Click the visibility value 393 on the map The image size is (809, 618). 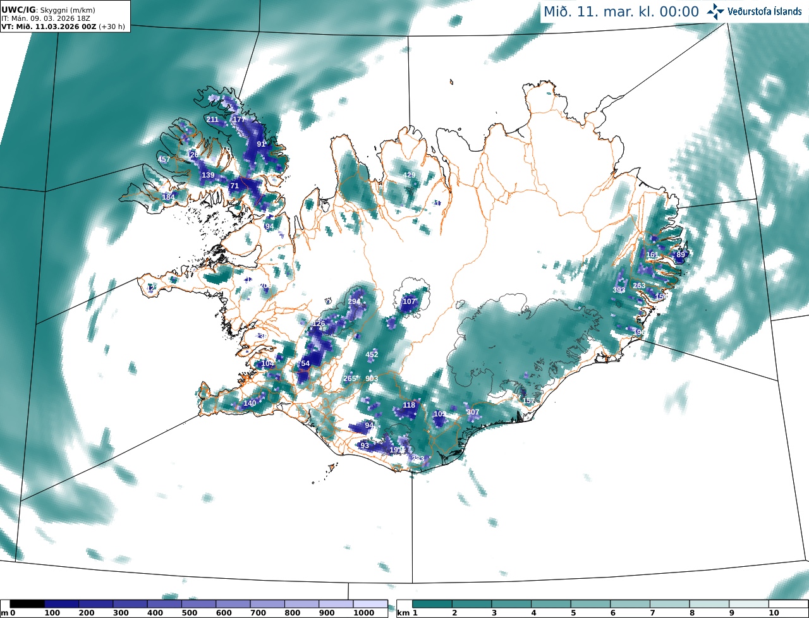point(619,291)
